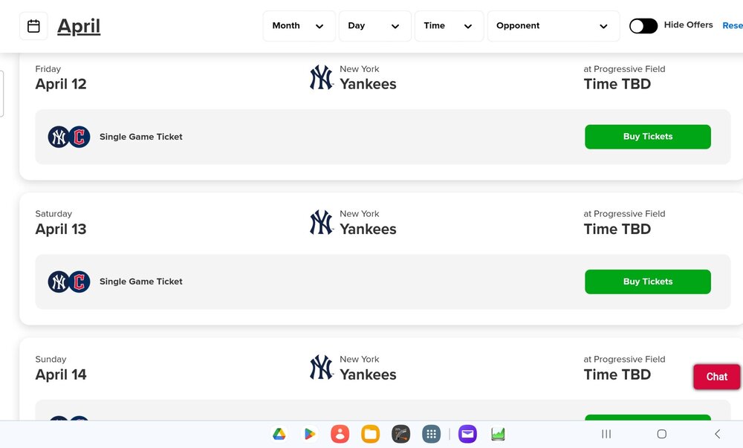The width and height of the screenshot is (743, 448).
Task: Click the Yankees logo for April 14
Action: click(322, 368)
